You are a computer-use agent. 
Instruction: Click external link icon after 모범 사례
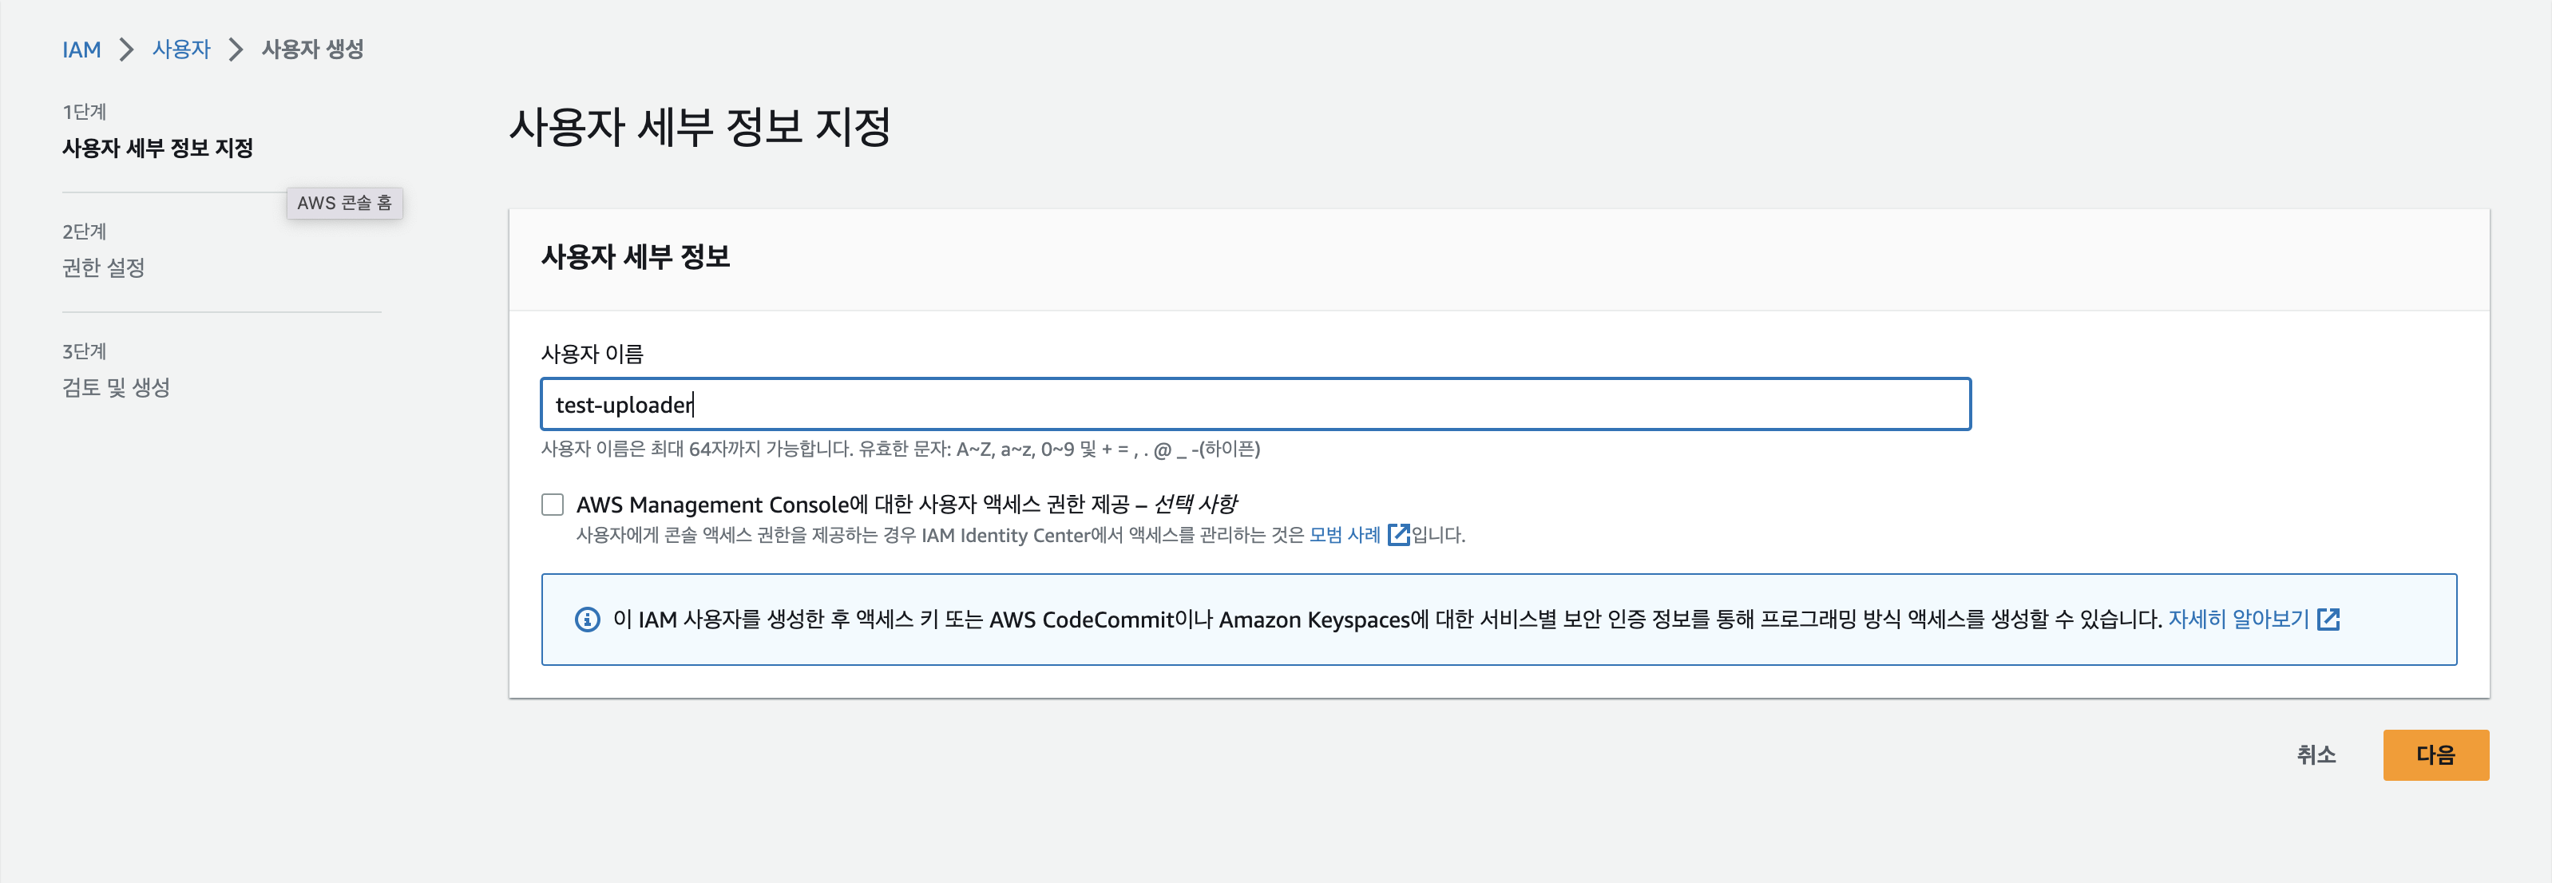point(1398,535)
